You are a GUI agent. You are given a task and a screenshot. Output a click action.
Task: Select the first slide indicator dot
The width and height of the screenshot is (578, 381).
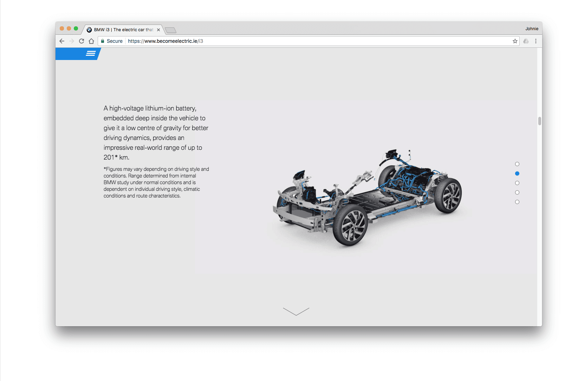coord(517,164)
